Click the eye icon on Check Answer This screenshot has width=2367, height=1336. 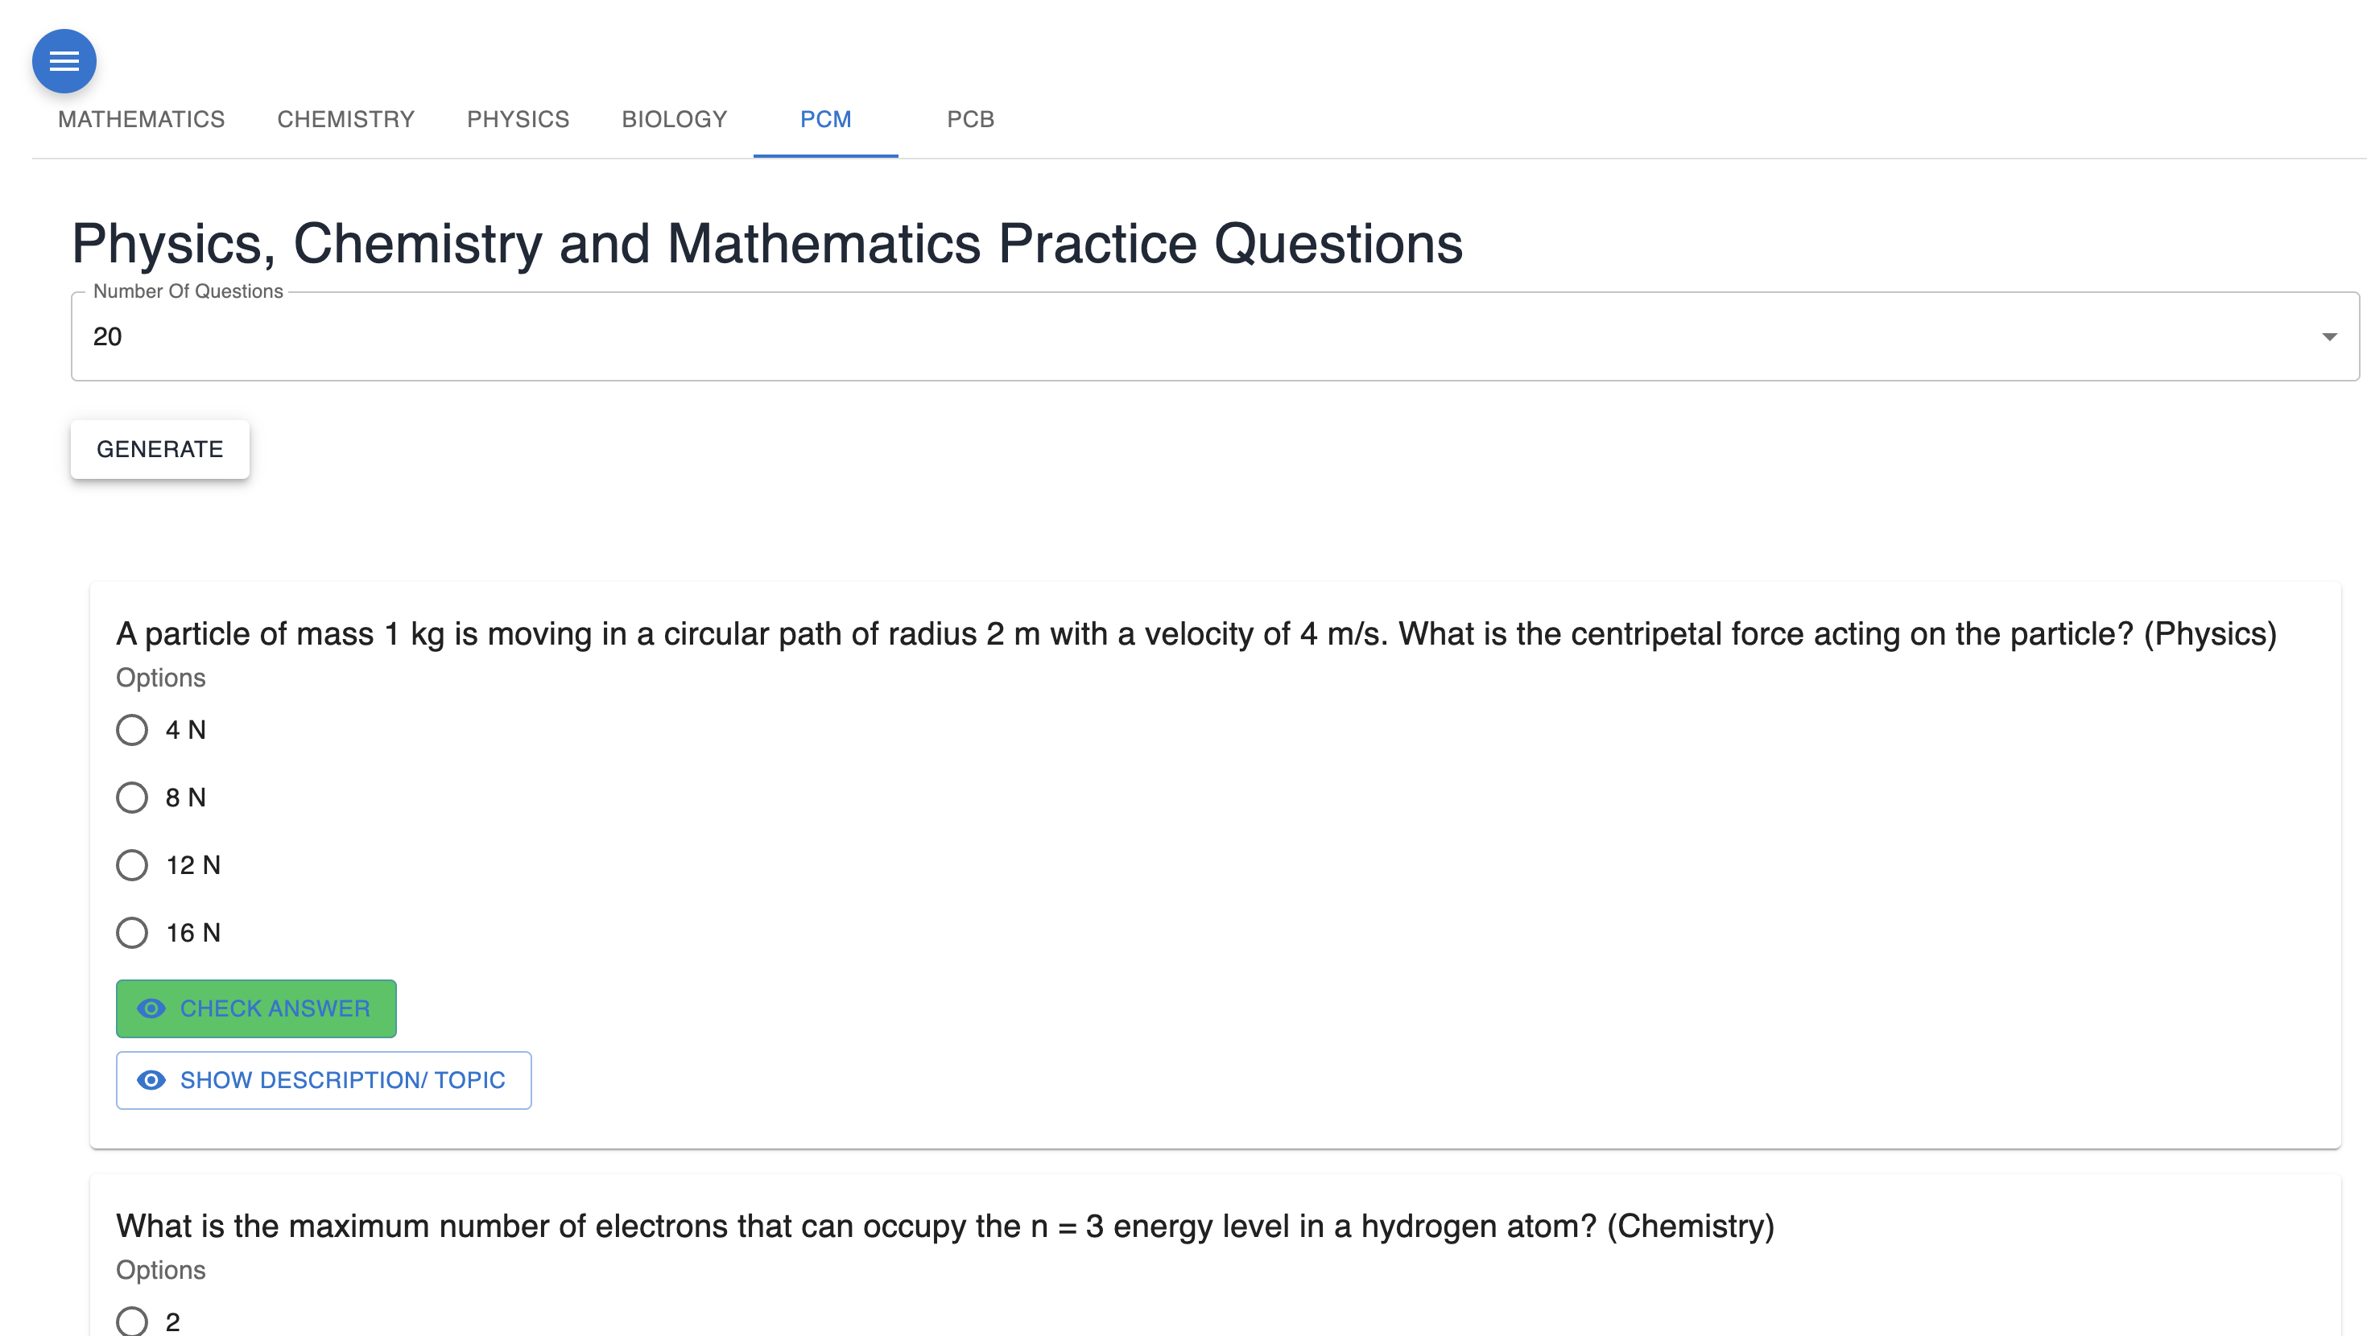point(151,1008)
